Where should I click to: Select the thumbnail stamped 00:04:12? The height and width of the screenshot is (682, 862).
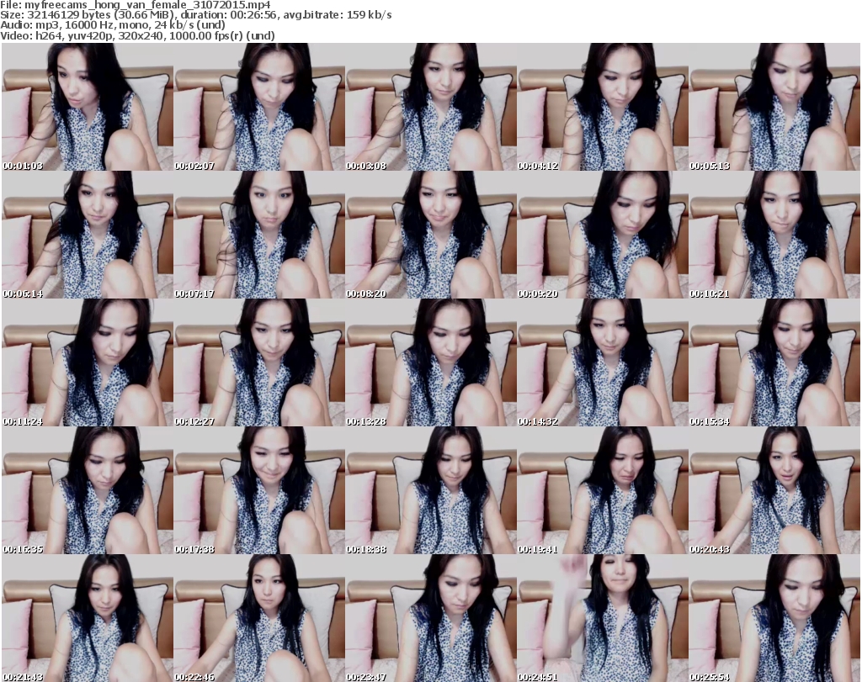[x=603, y=107]
